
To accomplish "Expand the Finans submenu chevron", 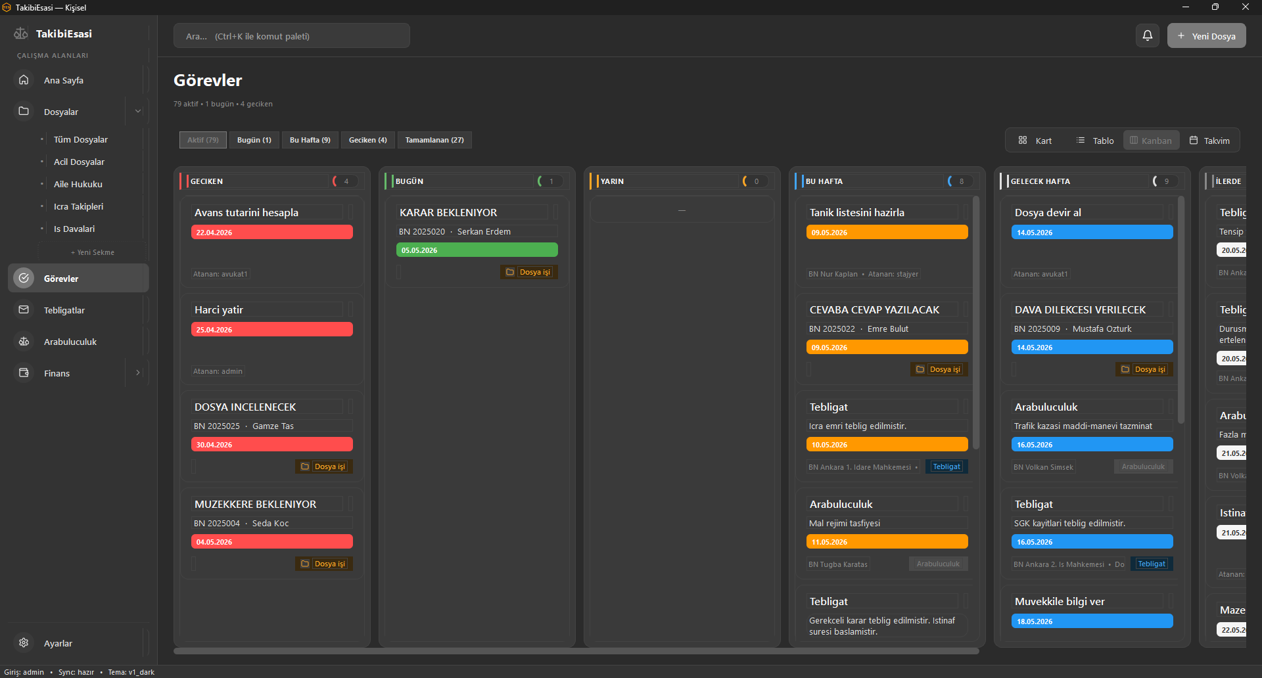I will pyautogui.click(x=138, y=373).
